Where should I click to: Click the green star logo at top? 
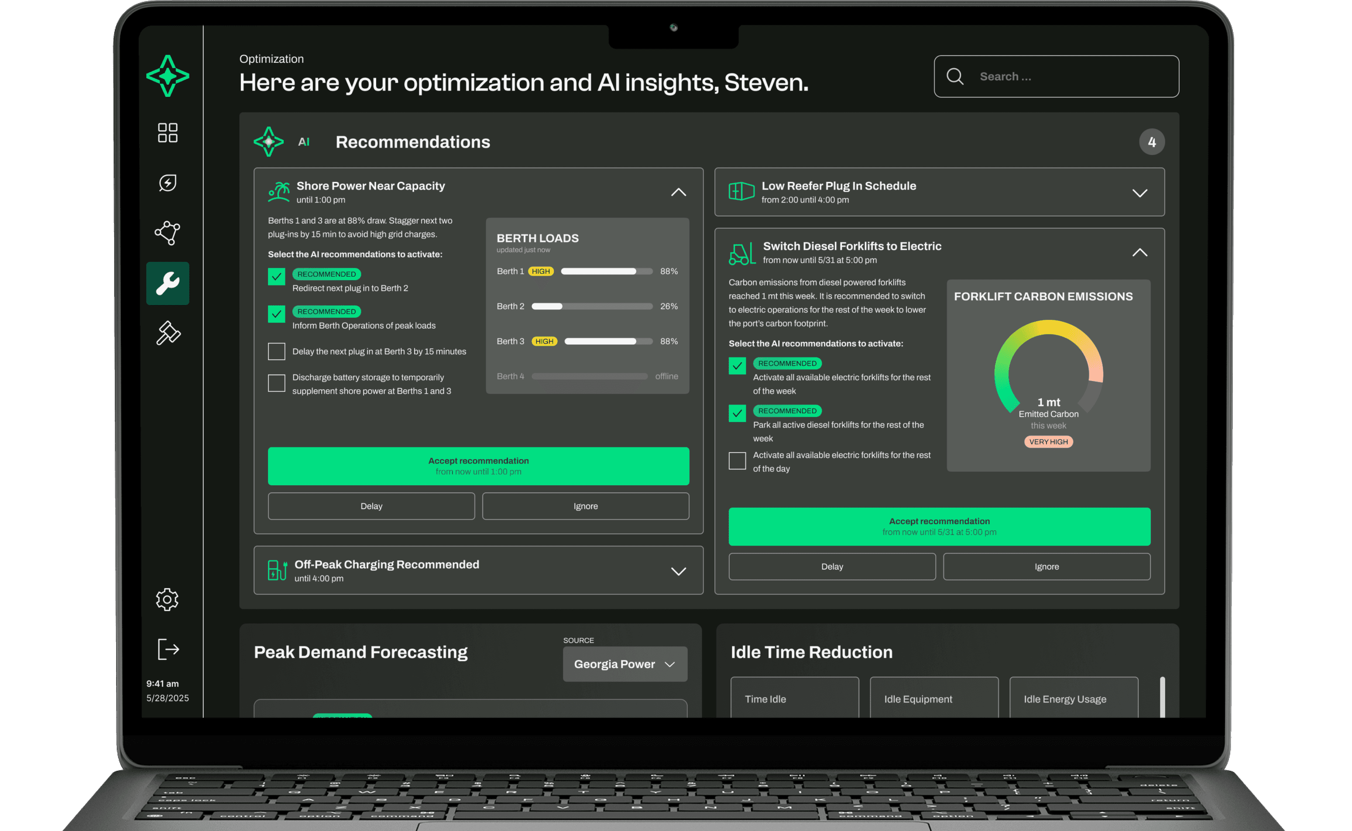(168, 76)
